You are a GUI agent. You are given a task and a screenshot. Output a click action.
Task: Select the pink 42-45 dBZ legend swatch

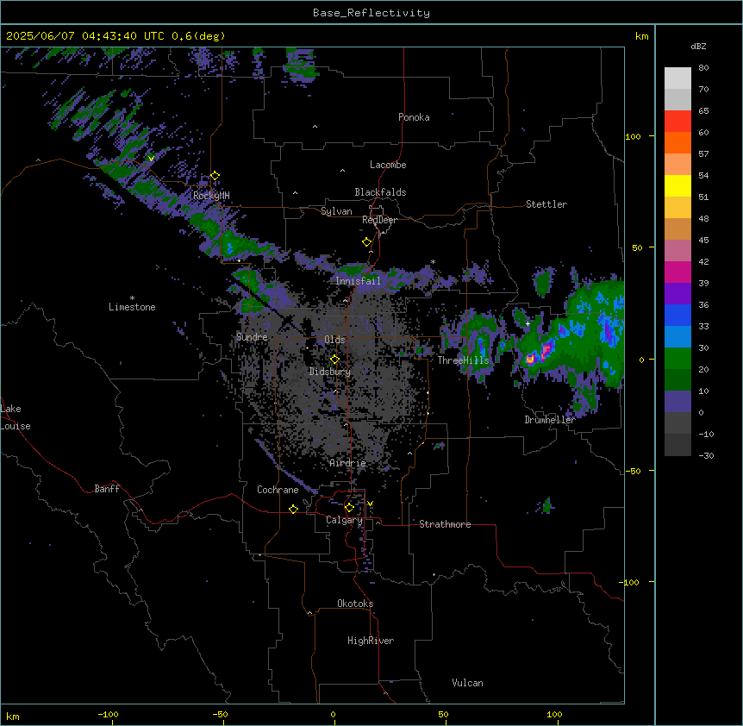677,251
